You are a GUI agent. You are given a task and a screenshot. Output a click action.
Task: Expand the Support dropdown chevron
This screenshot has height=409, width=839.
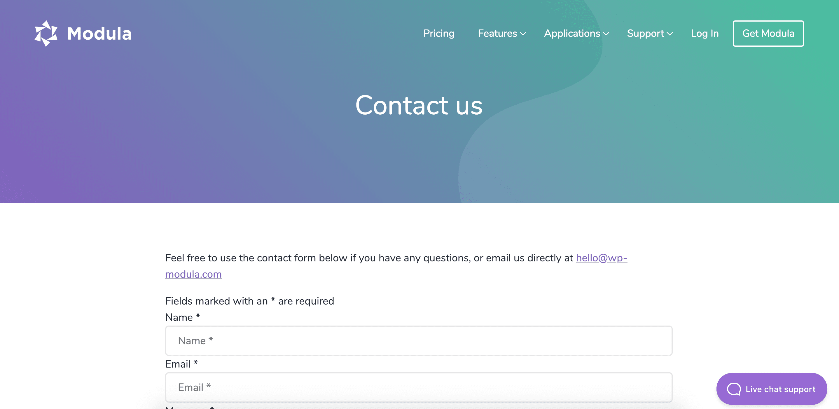670,34
